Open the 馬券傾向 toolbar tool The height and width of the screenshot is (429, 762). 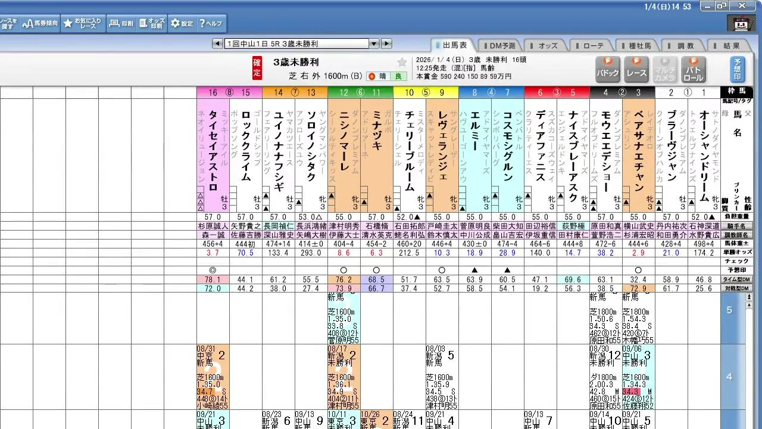click(40, 23)
